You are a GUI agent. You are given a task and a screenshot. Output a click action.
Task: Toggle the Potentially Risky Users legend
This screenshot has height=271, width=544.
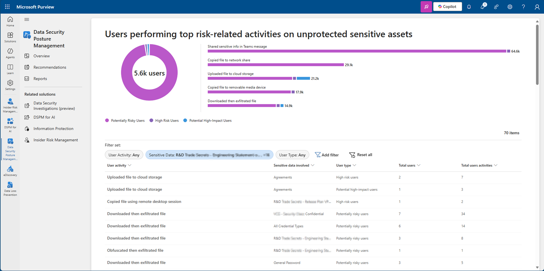[125, 120]
